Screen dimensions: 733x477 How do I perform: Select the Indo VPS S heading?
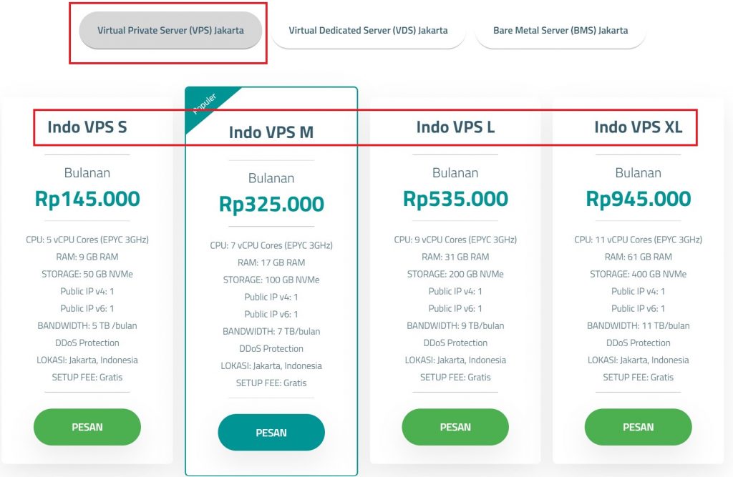click(87, 127)
